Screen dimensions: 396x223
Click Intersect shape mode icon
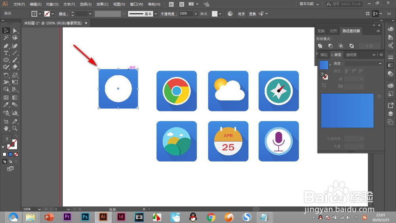[341, 46]
